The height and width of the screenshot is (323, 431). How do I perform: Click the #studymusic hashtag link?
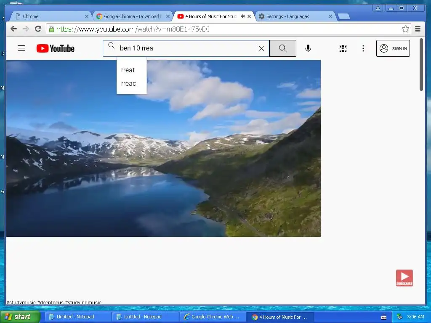21,302
